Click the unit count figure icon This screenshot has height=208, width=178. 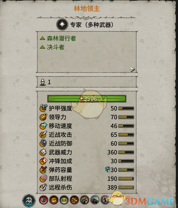tap(43, 82)
